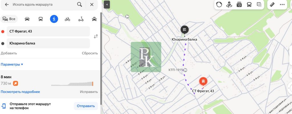This screenshot has width=292, height=114.
Task: Choose taxi route tab
Action: [94, 19]
